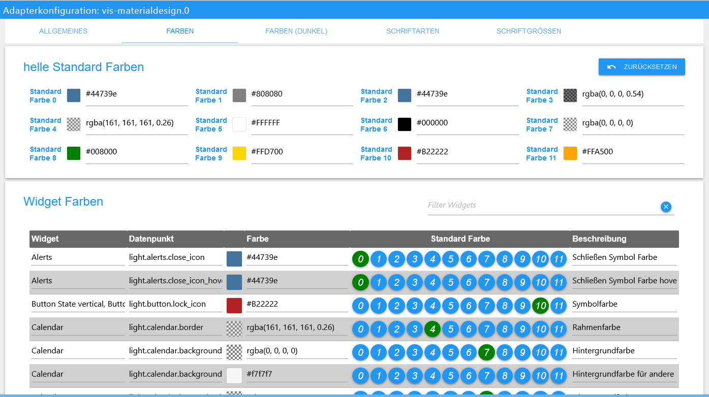Click the light.calendar.border datapoint cell
This screenshot has width=709, height=397.
(x=175, y=328)
